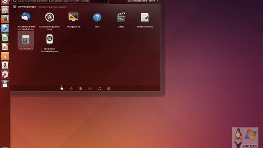Open Thunderbird E-Mail und Nachrichten app

[x=26, y=21]
